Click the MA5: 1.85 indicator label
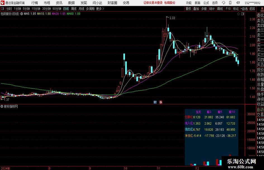 pyautogui.click(x=30, y=14)
